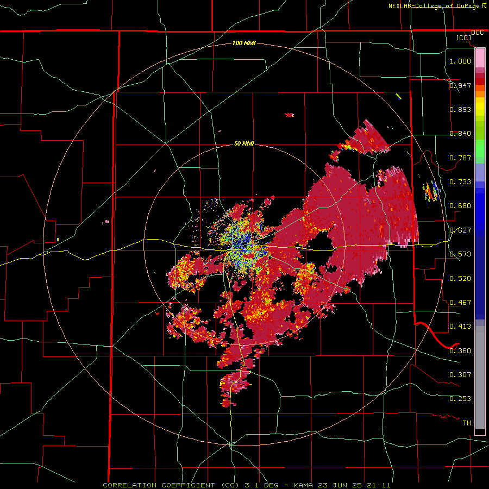Click the 0.787 color scale label

point(460,158)
